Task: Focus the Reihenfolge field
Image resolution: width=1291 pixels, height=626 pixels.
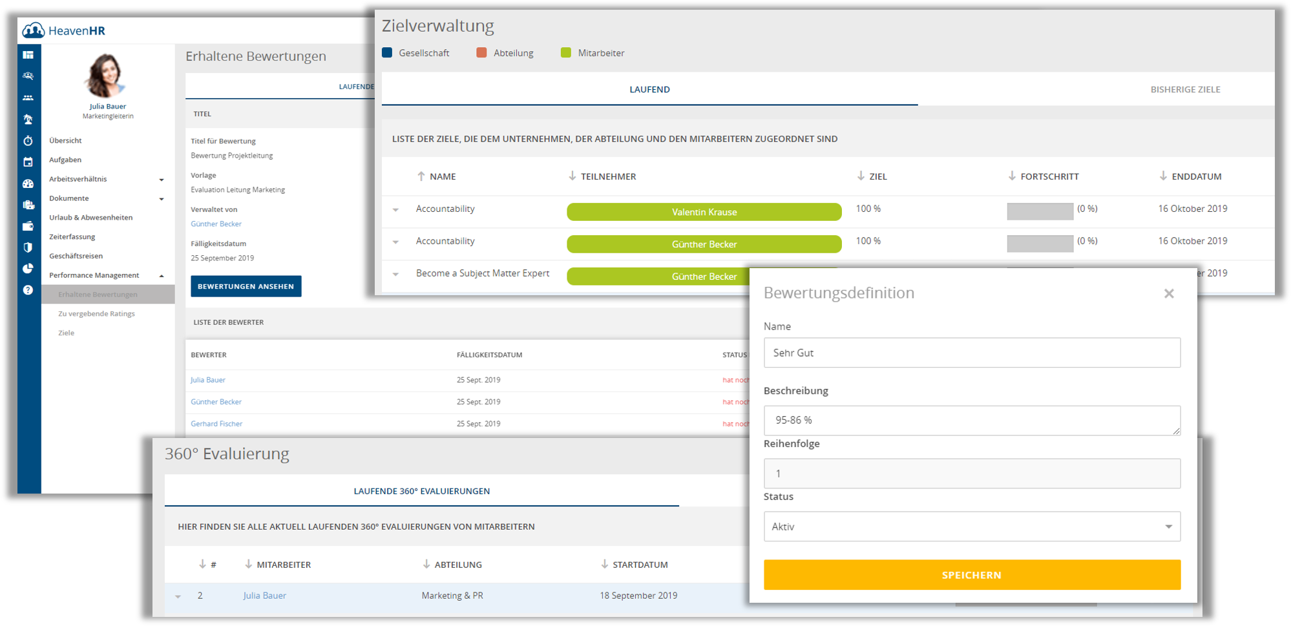Action: [x=972, y=474]
